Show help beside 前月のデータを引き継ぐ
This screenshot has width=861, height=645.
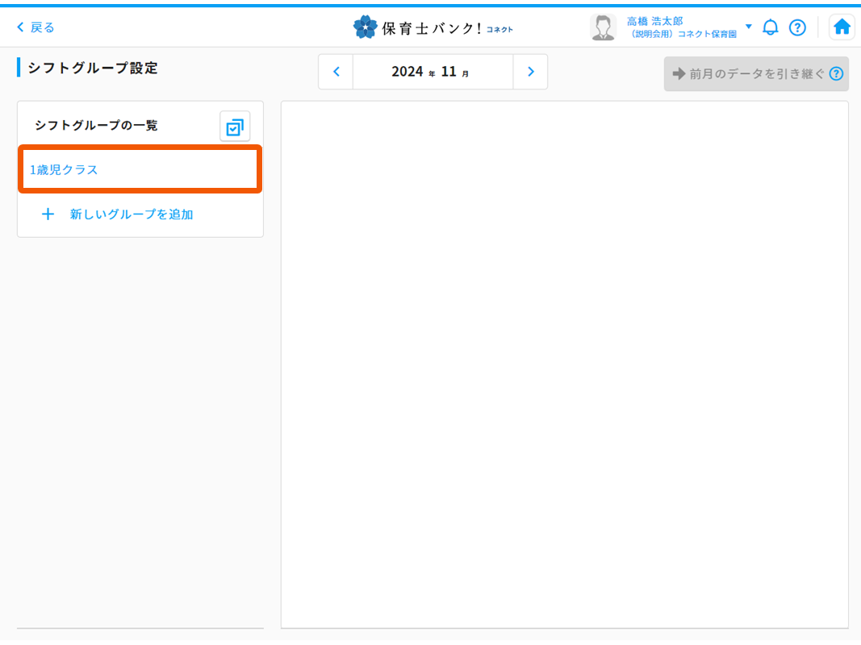[836, 74]
